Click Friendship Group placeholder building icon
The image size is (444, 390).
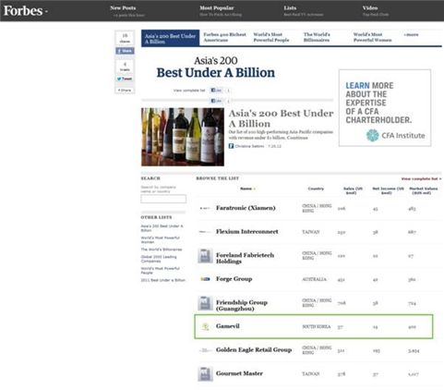point(205,303)
